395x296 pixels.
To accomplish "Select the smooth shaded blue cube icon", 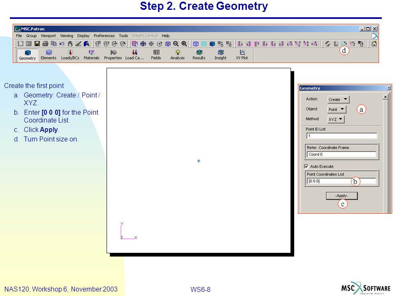I will [x=212, y=44].
